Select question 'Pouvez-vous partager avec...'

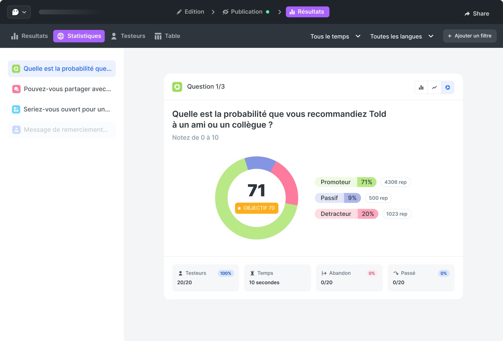coord(62,89)
